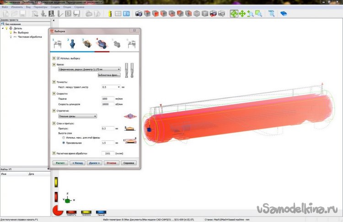Screen dimensions: 343x222
Task: Click the blue Масштаб zoom control
Action: point(102,212)
